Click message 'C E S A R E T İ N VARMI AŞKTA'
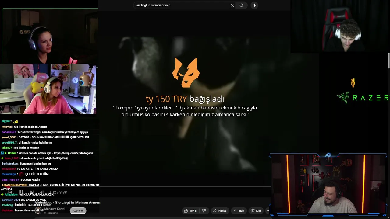The image size is (390, 219). click(38, 169)
